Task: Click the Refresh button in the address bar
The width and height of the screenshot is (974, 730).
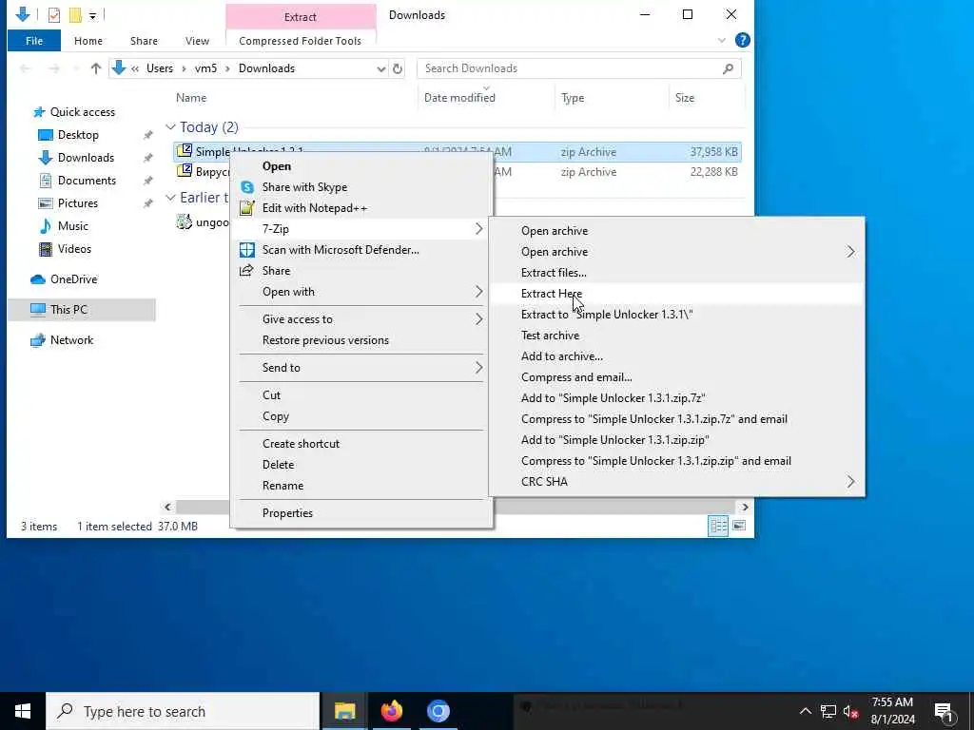Action: click(x=398, y=68)
